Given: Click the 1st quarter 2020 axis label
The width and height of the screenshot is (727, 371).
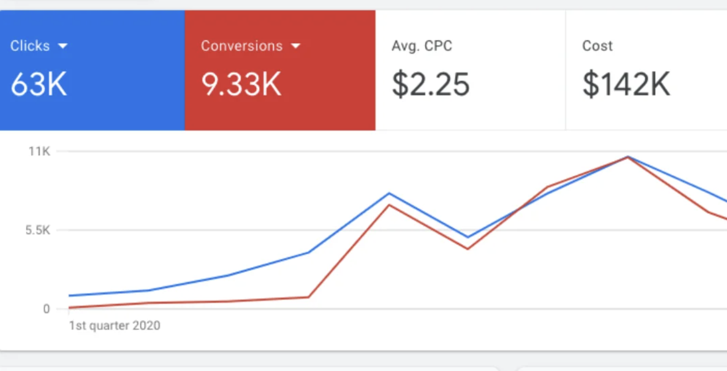Looking at the screenshot, I should (114, 326).
